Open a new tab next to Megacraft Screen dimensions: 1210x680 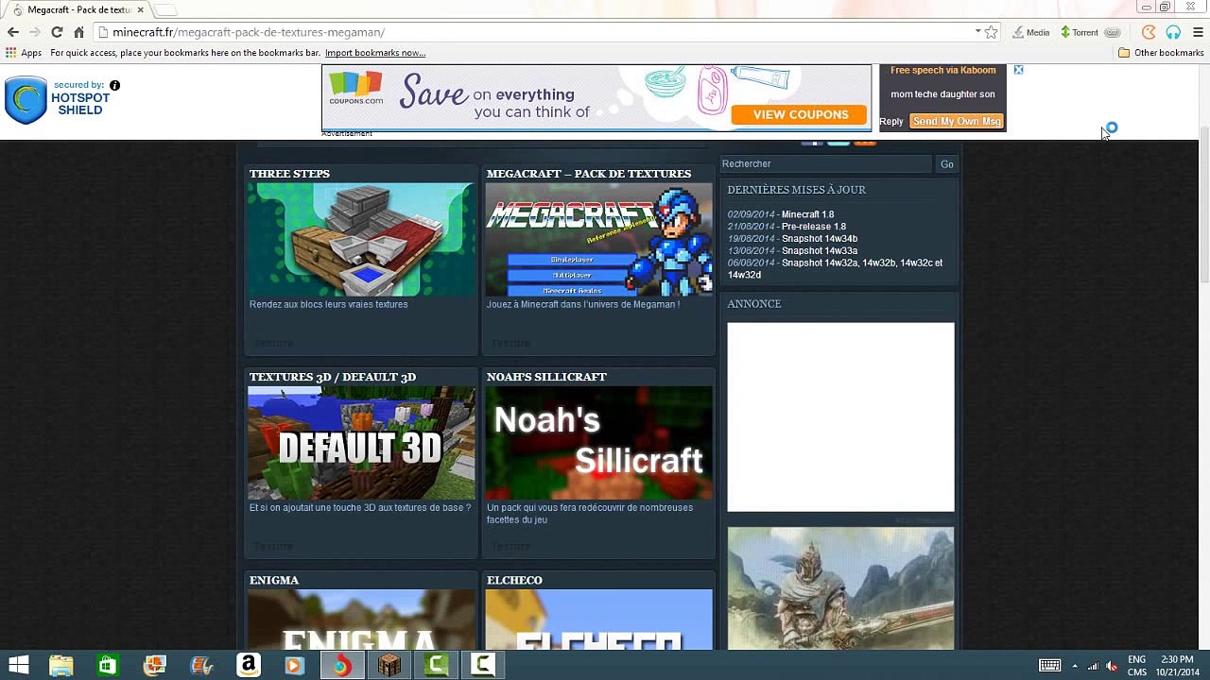click(x=165, y=9)
